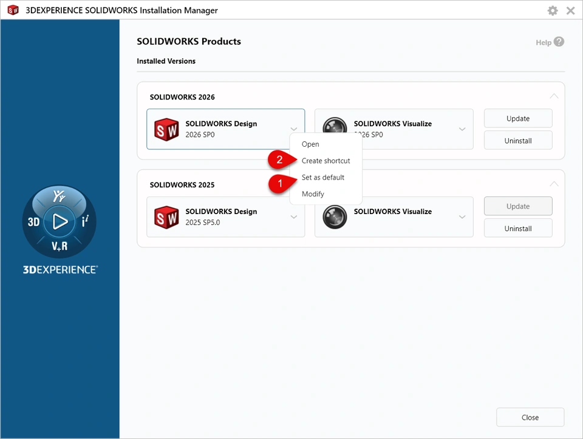Expand the SOLIDWORKS Design 2026 SP0 dropdown chevron

tap(294, 129)
